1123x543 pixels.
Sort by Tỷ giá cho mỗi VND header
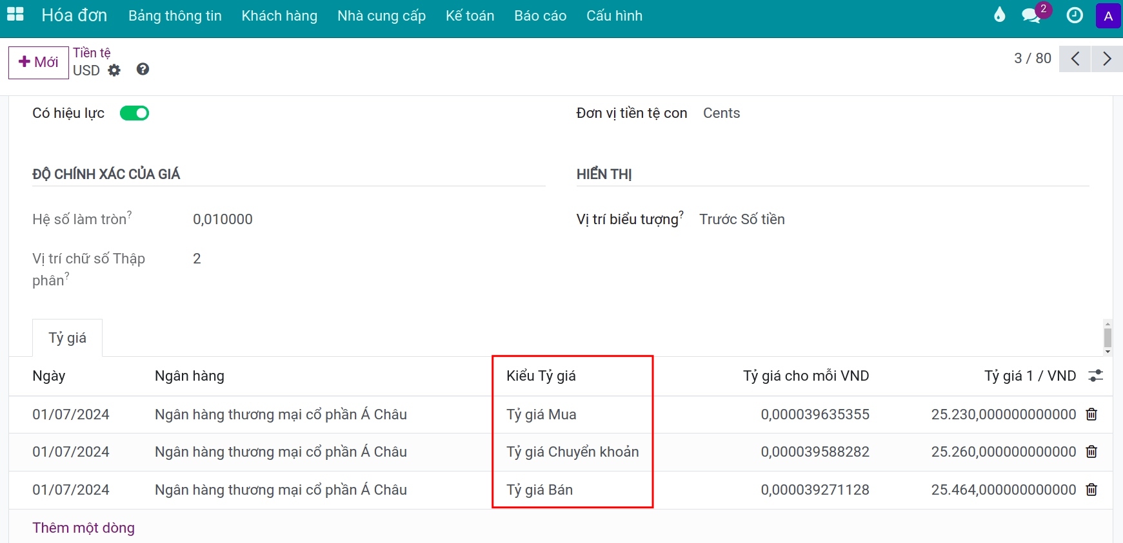(x=806, y=376)
